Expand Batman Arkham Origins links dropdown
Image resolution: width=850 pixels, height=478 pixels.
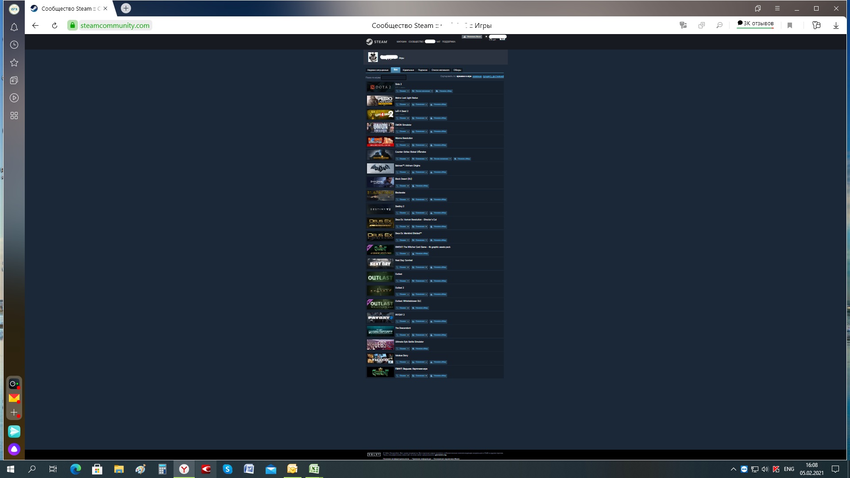(x=402, y=172)
